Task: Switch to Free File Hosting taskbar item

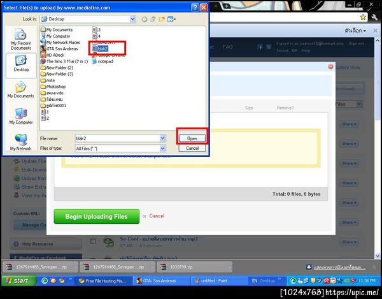Action: click(x=103, y=281)
